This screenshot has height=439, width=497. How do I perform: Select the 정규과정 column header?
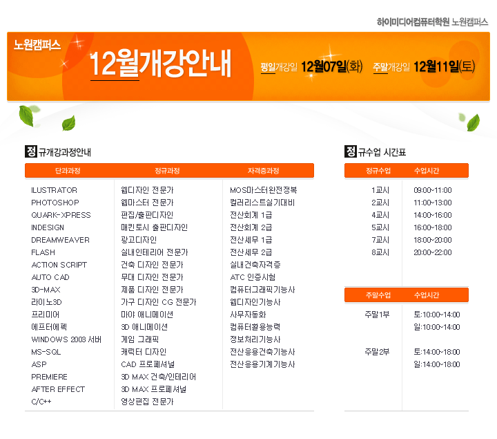(167, 171)
